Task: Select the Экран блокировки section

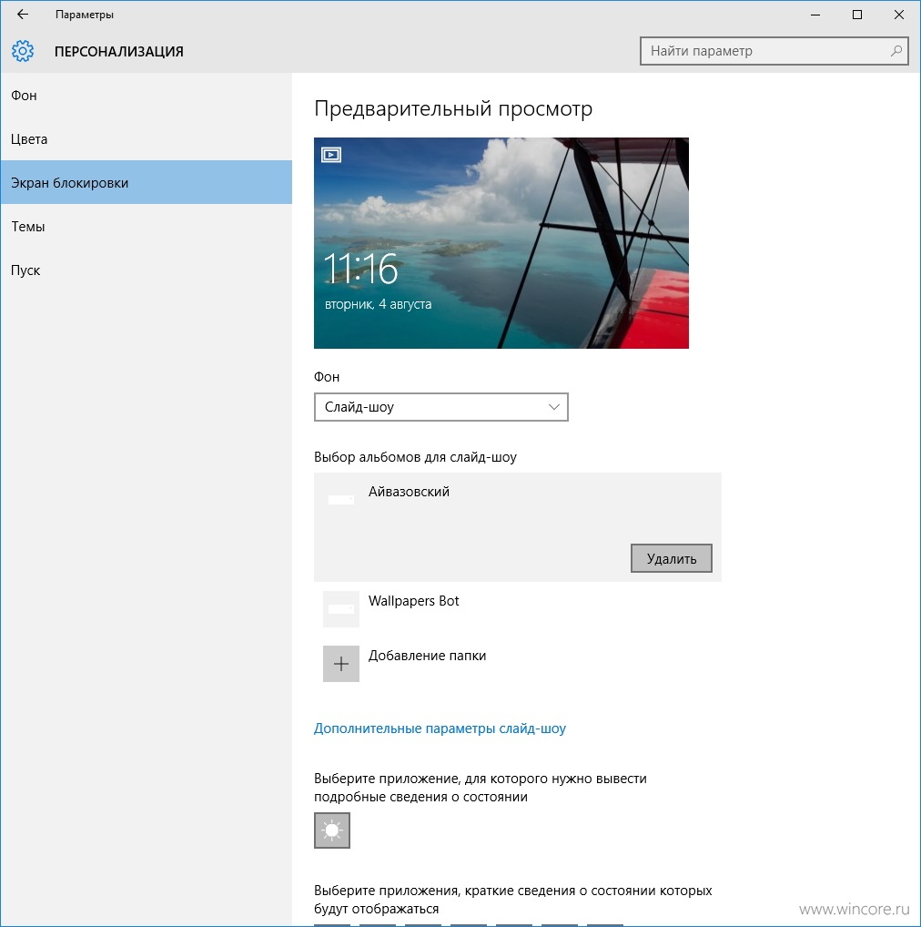Action: [146, 183]
